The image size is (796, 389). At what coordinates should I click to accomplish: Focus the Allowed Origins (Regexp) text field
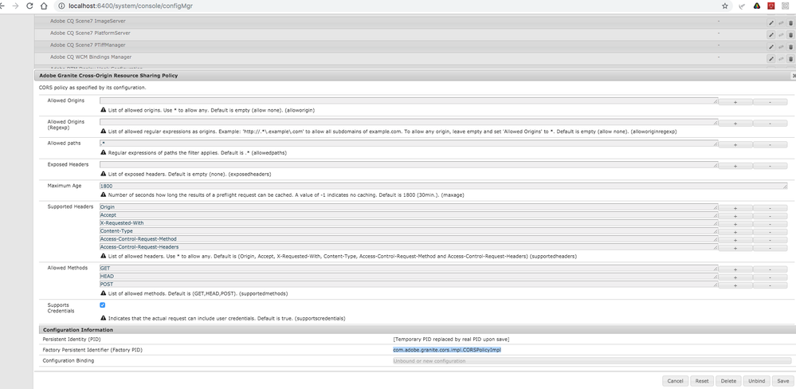click(408, 123)
